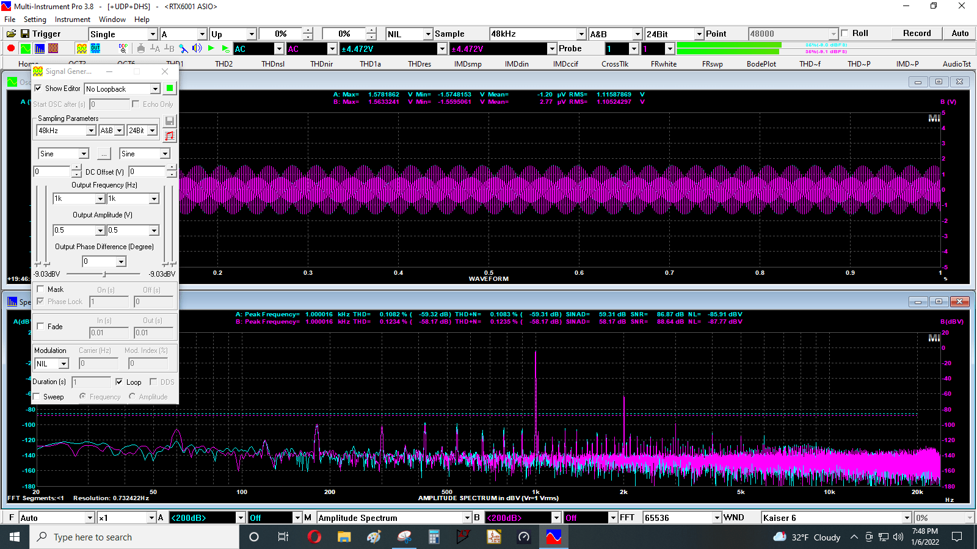Click the red record/stop circle icon

pyautogui.click(x=11, y=49)
